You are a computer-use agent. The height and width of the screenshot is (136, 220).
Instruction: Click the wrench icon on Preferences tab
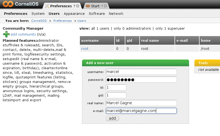47,6
